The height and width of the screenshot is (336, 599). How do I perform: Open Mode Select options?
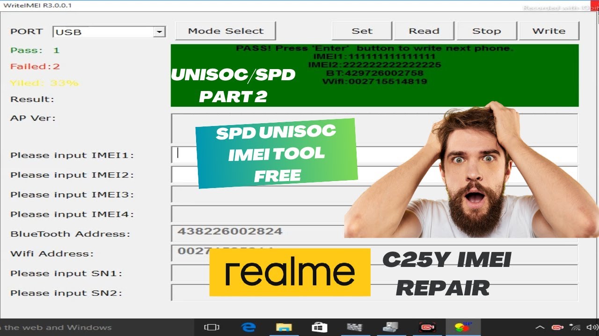pyautogui.click(x=225, y=30)
